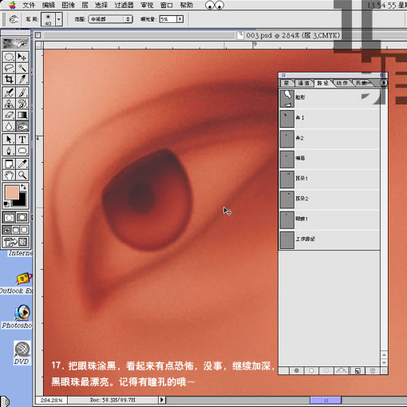
Task: Click the foreground color swatch
Action: [x=12, y=192]
